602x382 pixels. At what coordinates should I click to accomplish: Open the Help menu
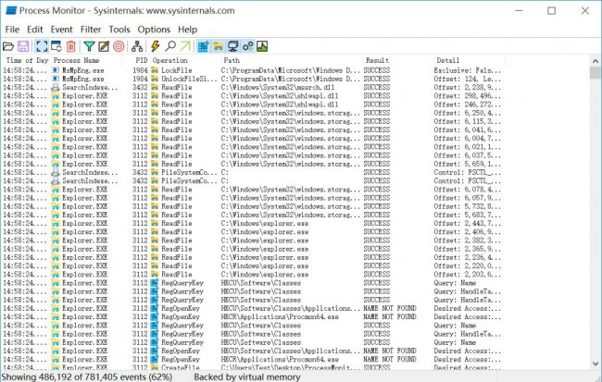[187, 30]
